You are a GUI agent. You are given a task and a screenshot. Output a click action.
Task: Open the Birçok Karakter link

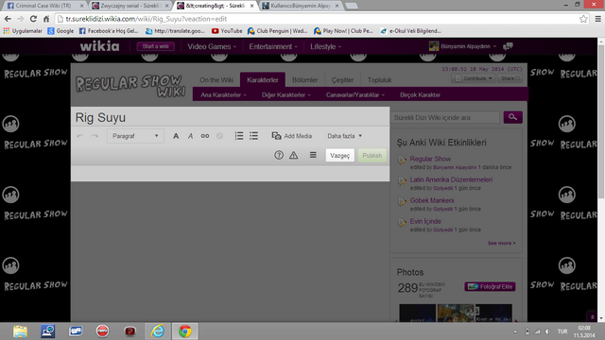(x=420, y=94)
